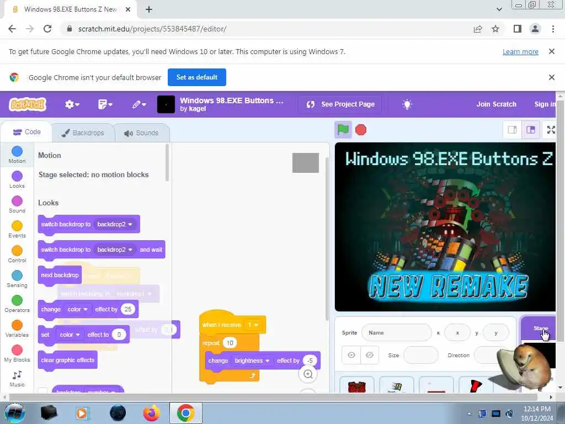Select the Sensing block category

[17, 279]
